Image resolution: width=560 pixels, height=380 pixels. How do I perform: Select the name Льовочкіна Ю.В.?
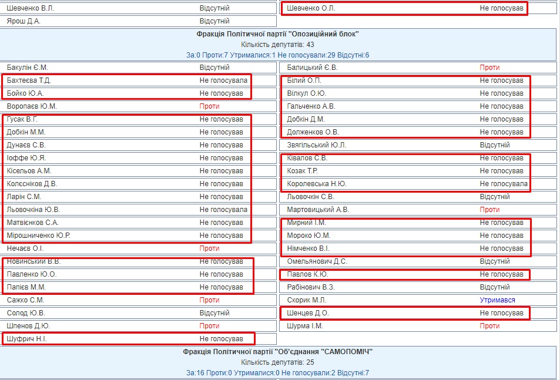pyautogui.click(x=33, y=210)
